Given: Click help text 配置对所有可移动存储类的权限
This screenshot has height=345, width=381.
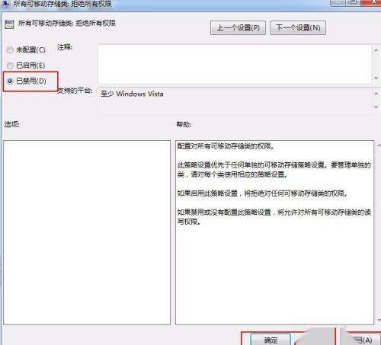Looking at the screenshot, I should click(x=226, y=146).
